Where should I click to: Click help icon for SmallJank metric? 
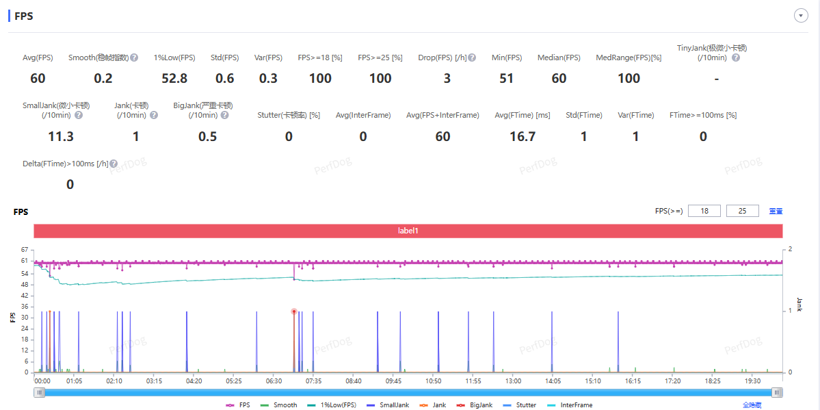(79, 115)
